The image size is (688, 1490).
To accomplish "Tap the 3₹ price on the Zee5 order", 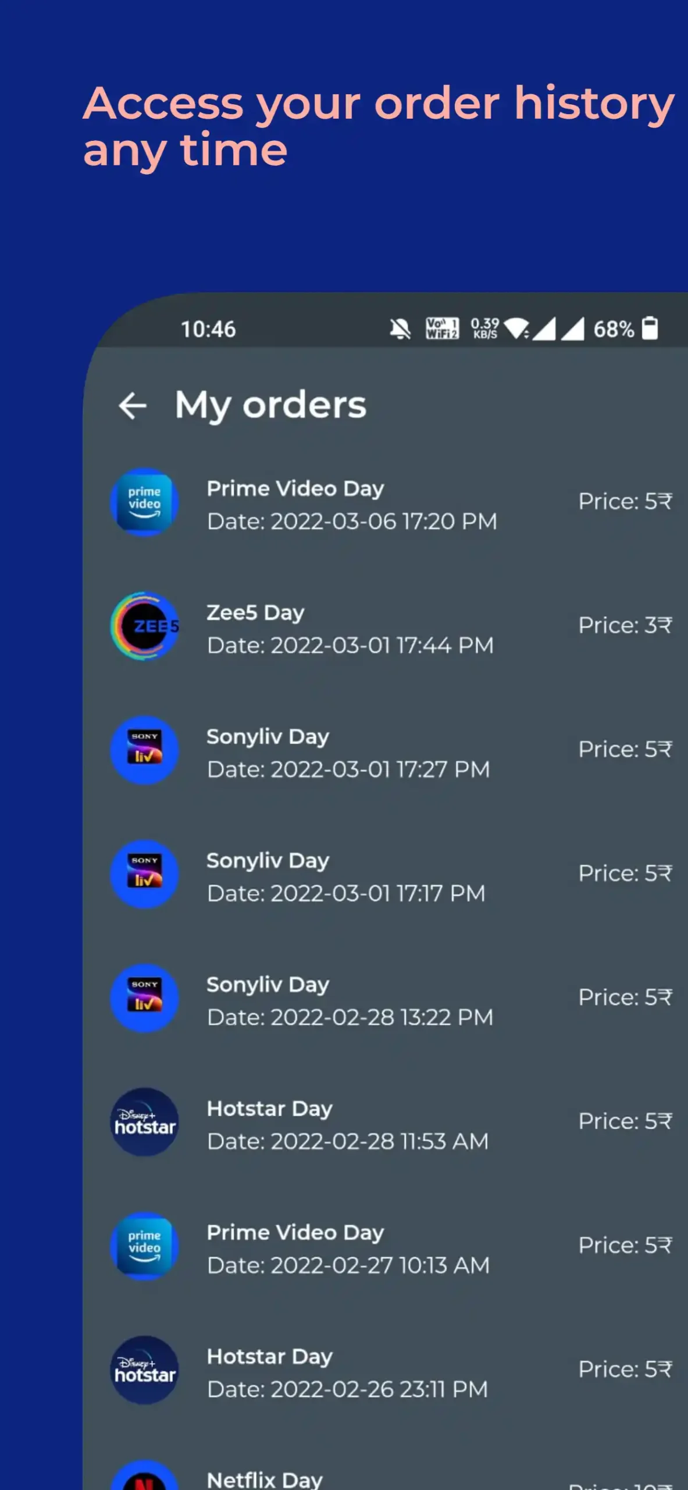I will (x=625, y=626).
